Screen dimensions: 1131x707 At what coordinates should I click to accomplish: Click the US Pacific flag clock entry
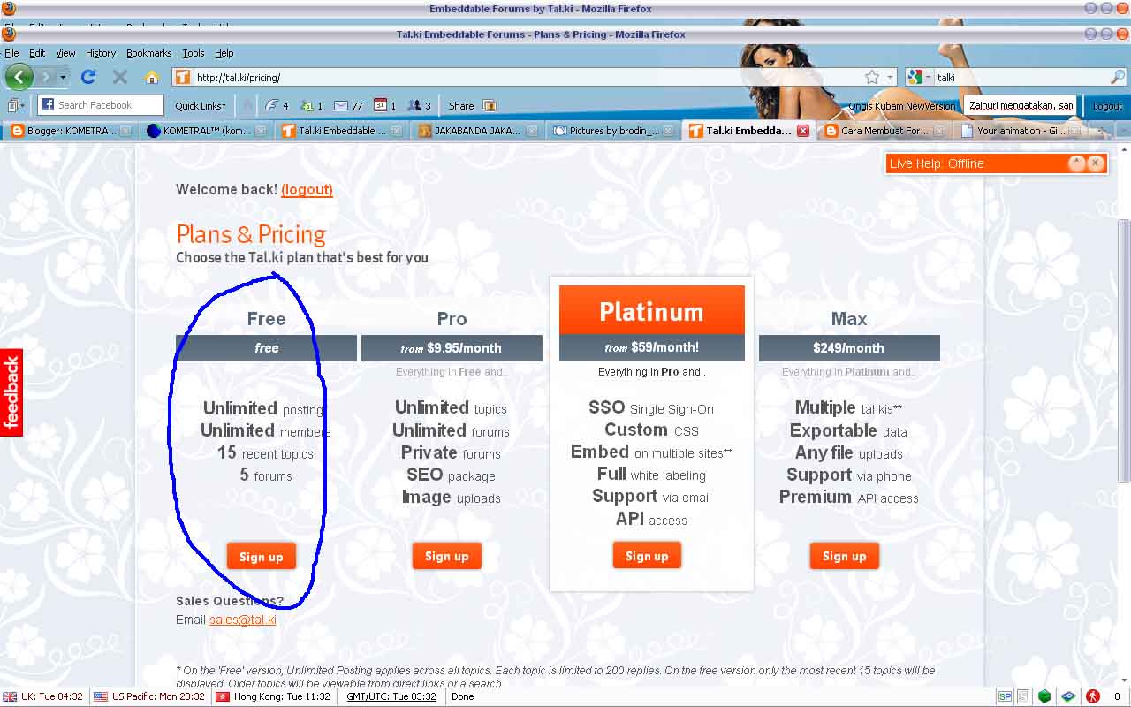pos(150,696)
